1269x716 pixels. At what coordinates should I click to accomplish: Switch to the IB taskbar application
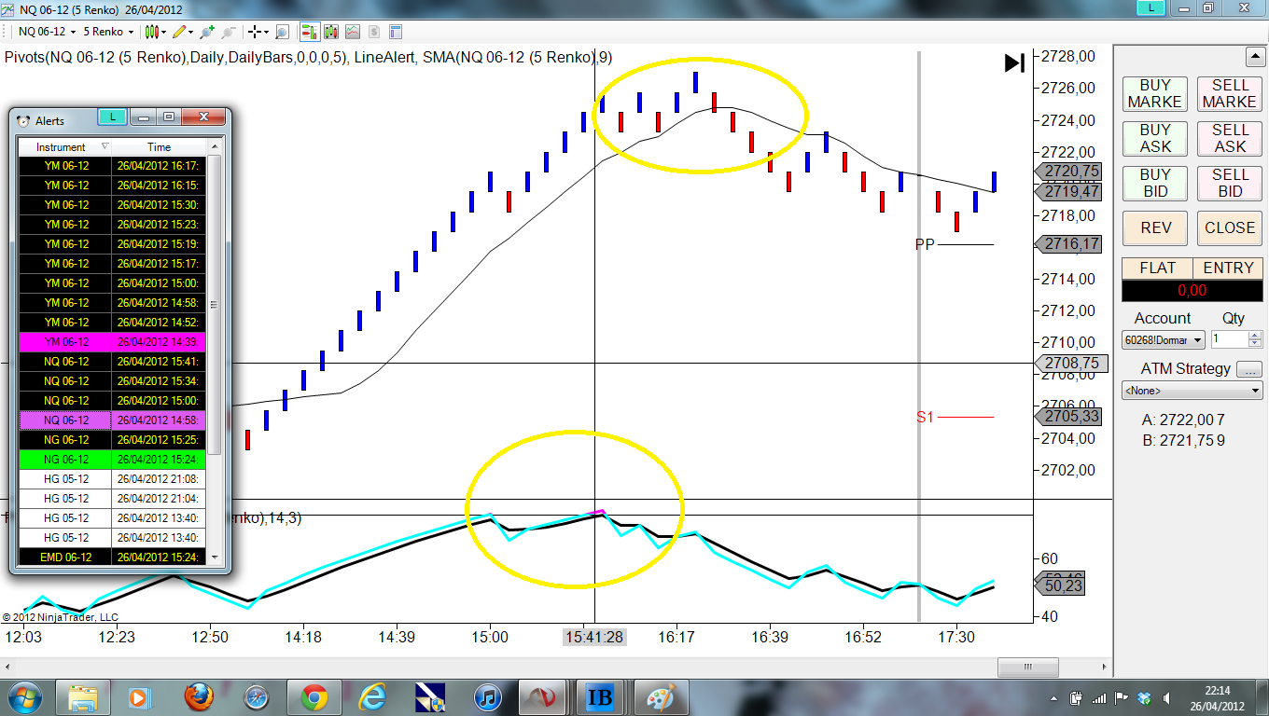602,696
